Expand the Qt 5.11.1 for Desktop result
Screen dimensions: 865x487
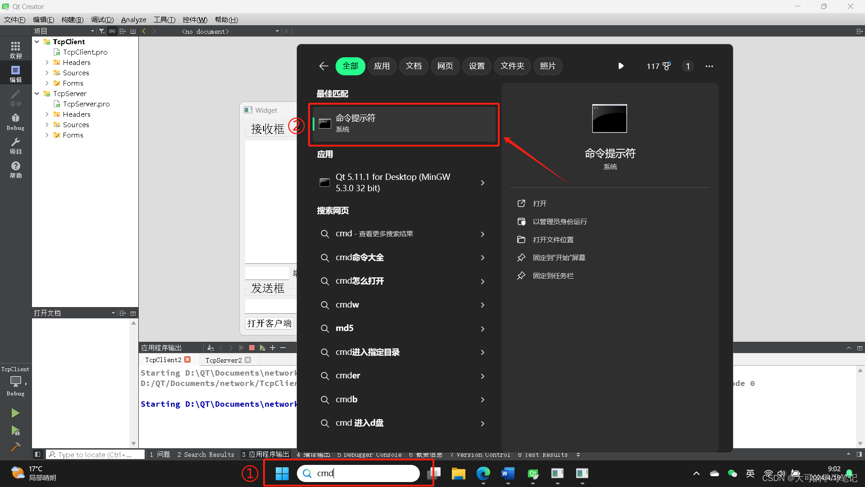tap(483, 183)
